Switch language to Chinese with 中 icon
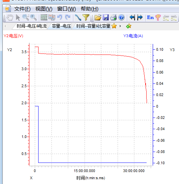The height and width of the screenshot is (184, 179). pyautogui.click(x=158, y=18)
